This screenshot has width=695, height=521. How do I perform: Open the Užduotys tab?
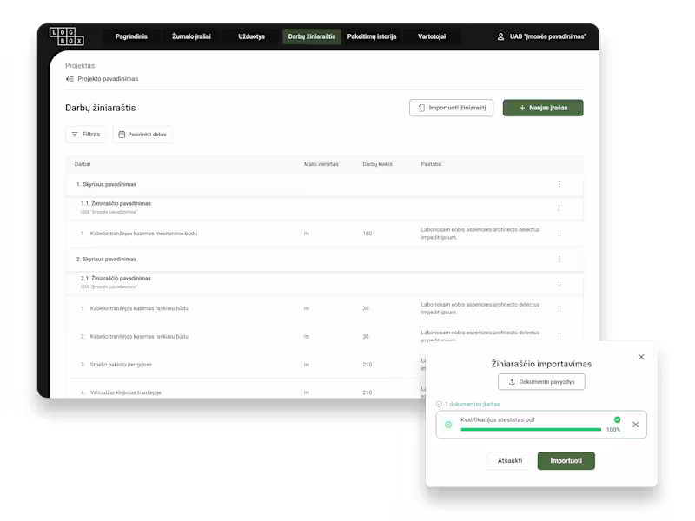(x=251, y=36)
